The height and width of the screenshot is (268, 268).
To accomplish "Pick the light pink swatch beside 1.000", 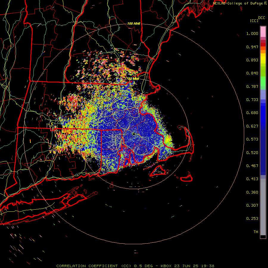I will pyautogui.click(x=263, y=32).
